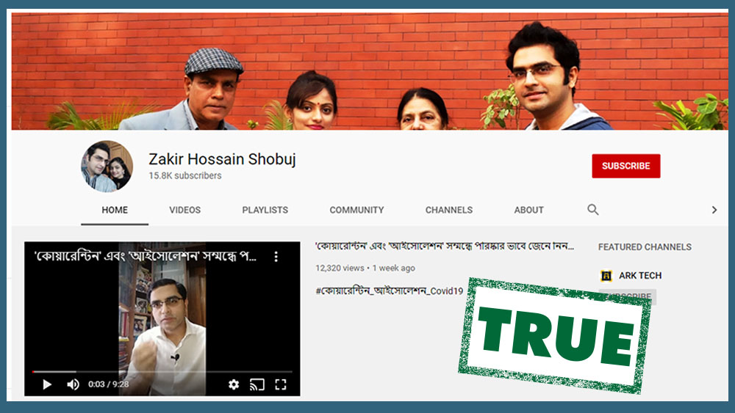View the CHANNELS tab
The width and height of the screenshot is (735, 413).
449,210
